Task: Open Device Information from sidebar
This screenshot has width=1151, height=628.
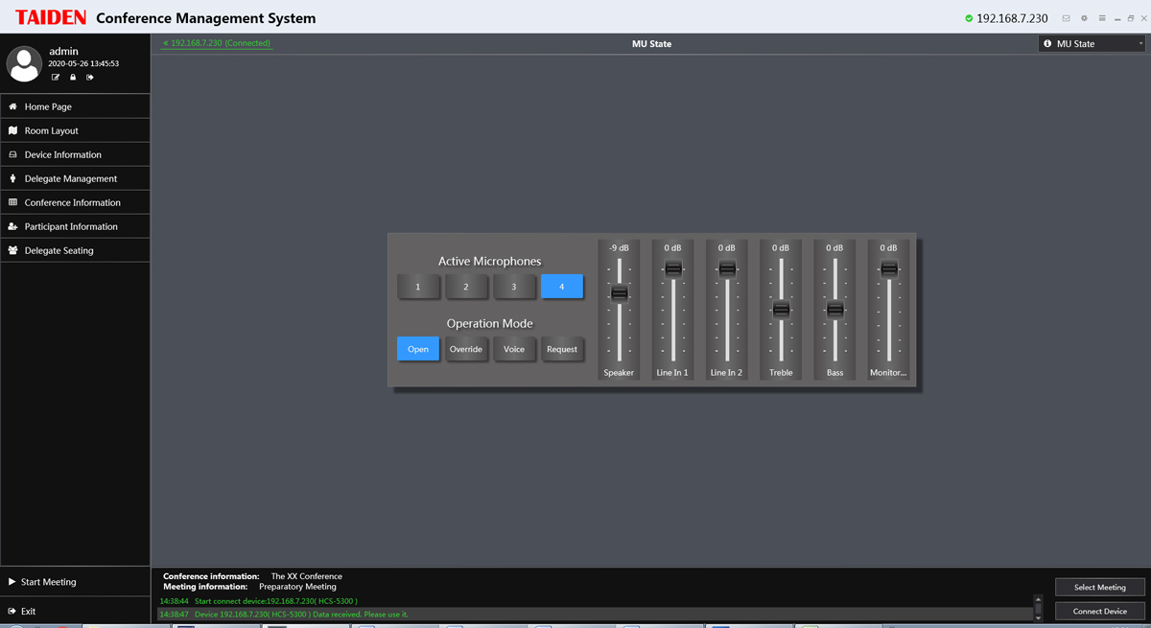Action: coord(63,154)
